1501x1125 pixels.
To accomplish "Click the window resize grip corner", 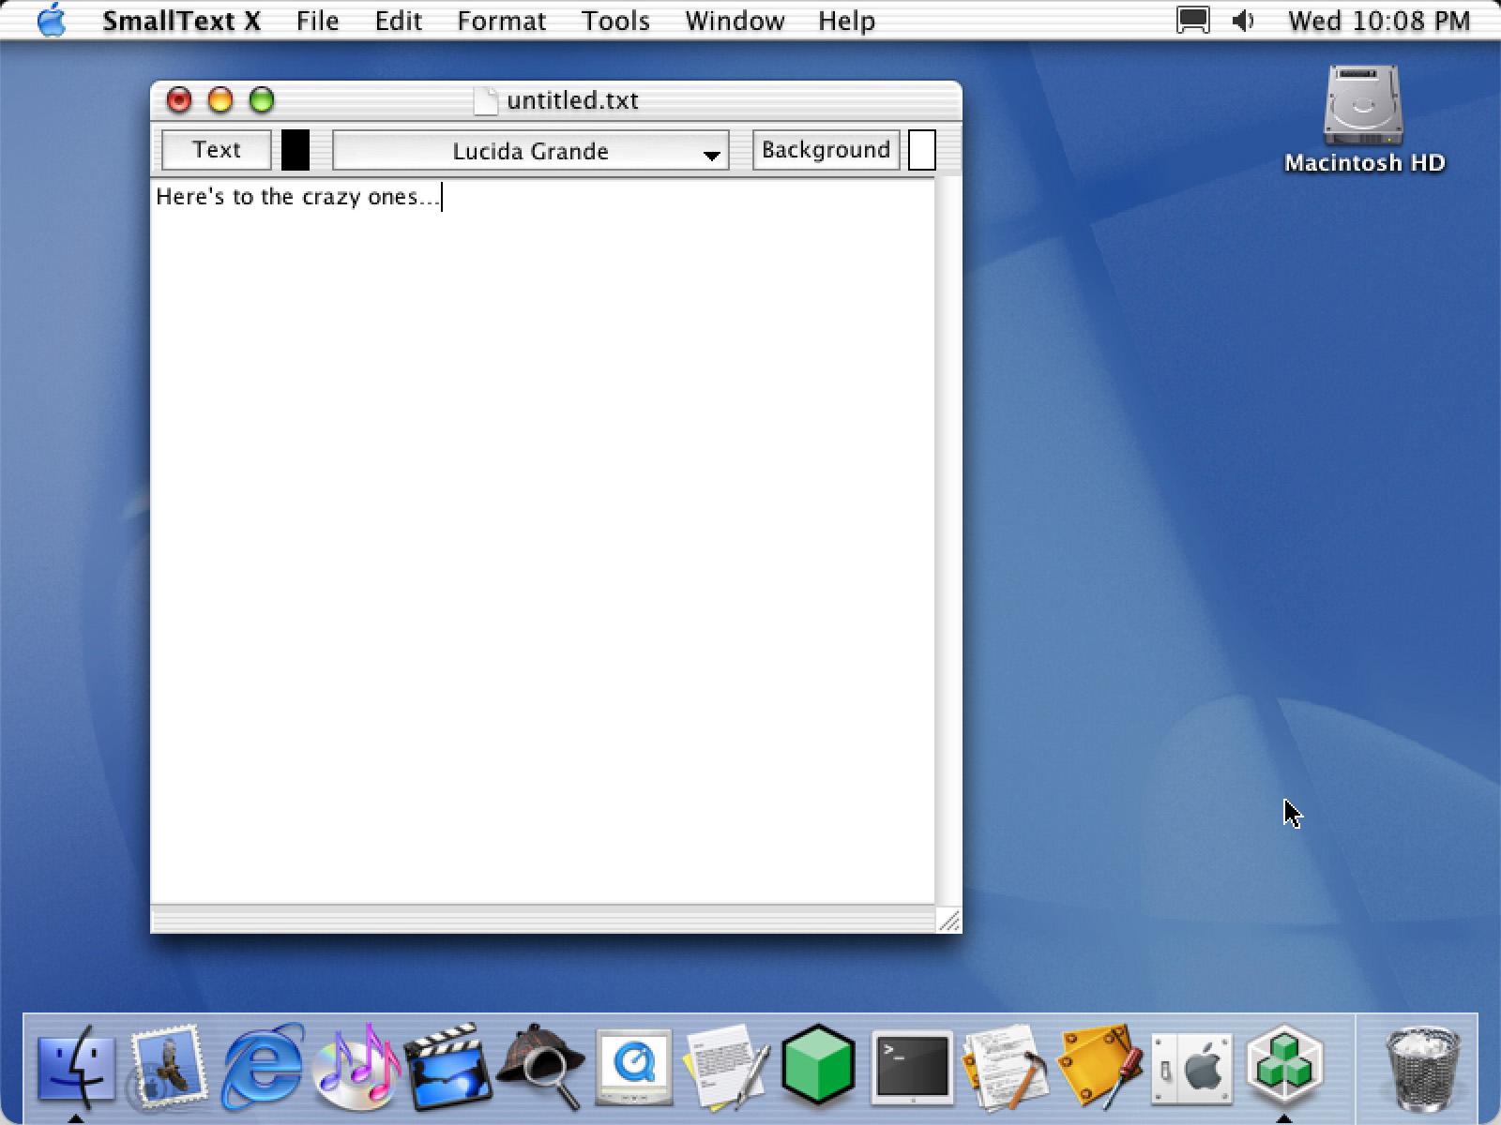I will click(948, 920).
